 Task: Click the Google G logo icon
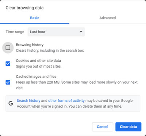11,103
